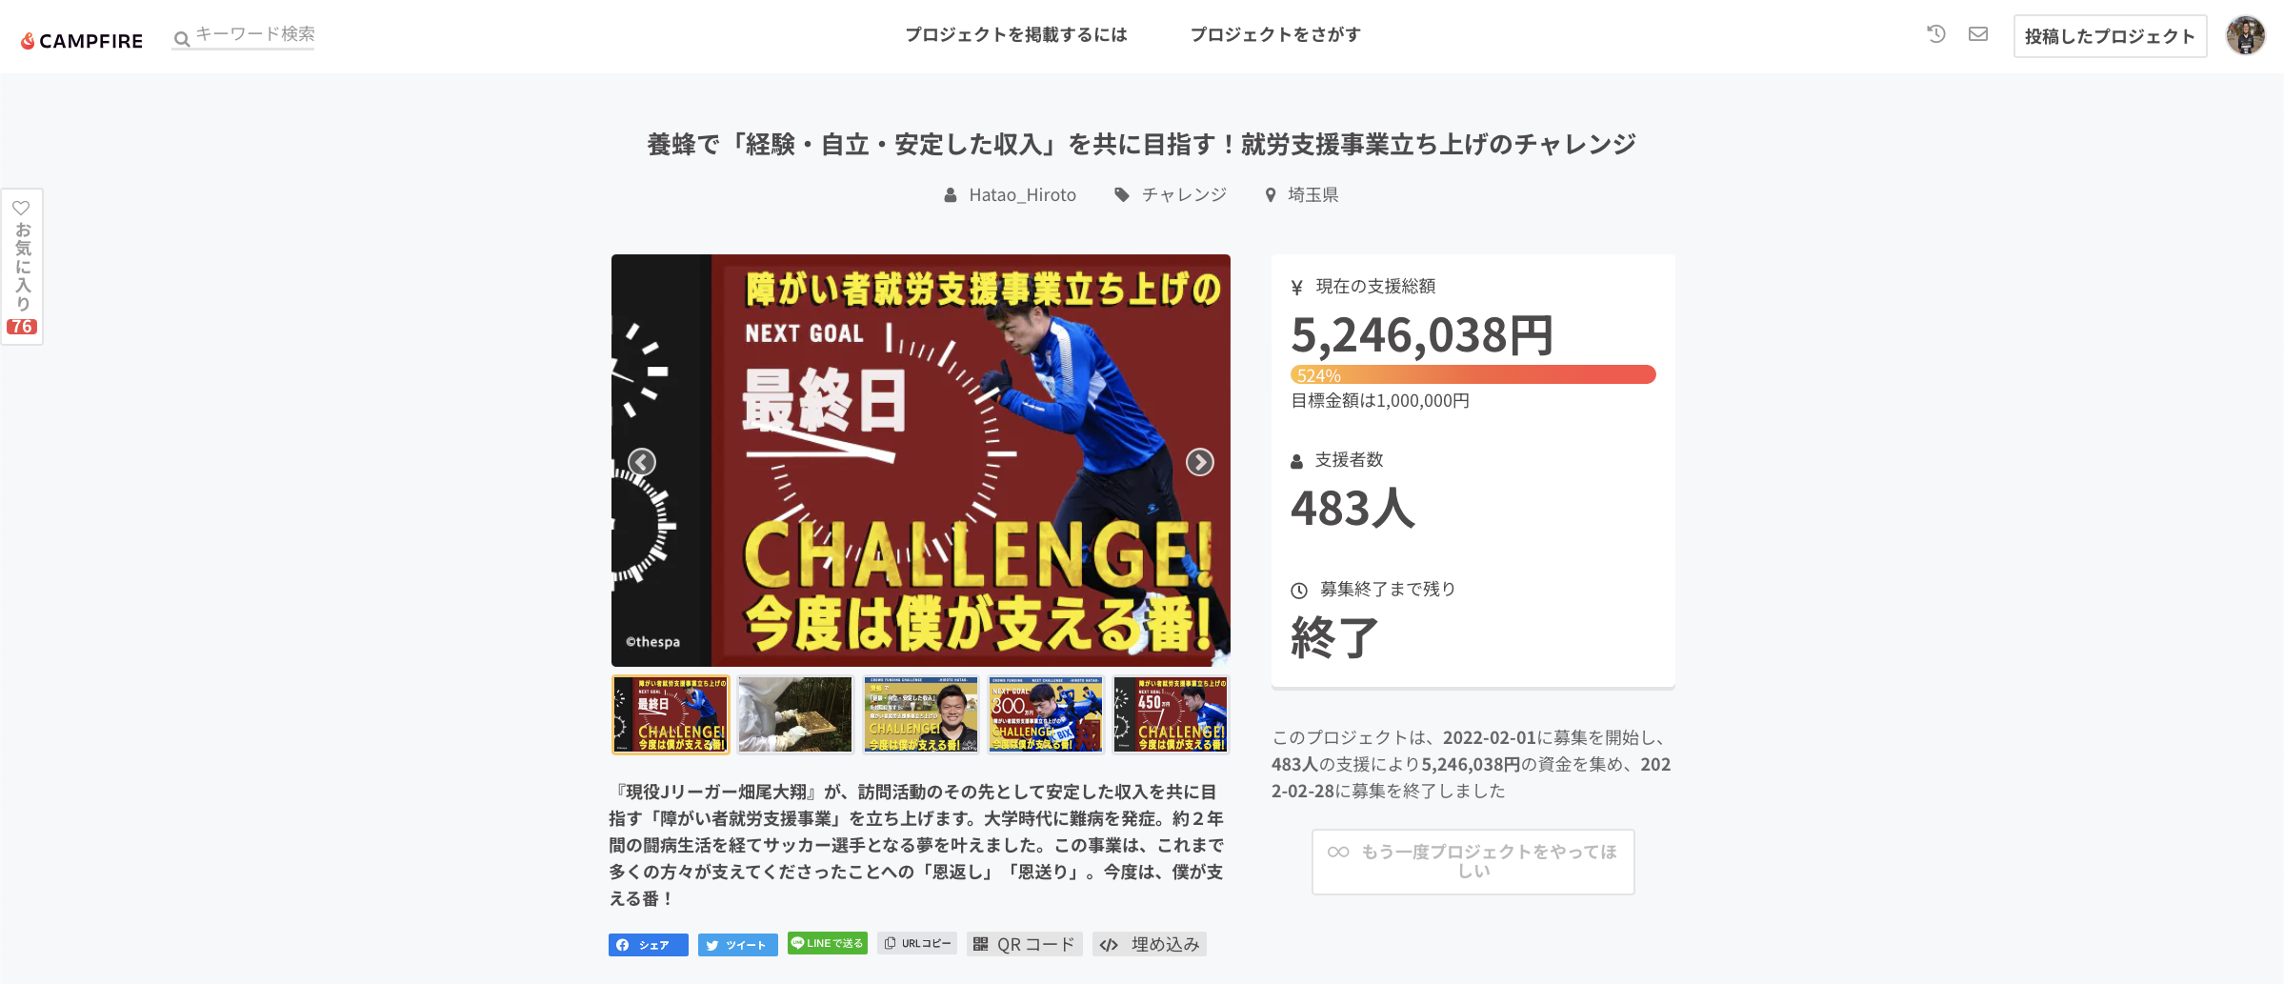Show the previous slide with left arrow
Viewport: 2284px width, 984px height.
(642, 462)
